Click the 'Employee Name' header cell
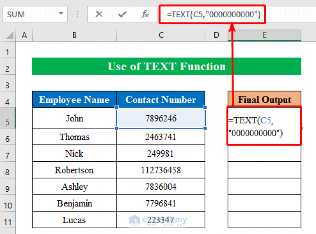The height and width of the screenshot is (234, 316). pos(74,100)
